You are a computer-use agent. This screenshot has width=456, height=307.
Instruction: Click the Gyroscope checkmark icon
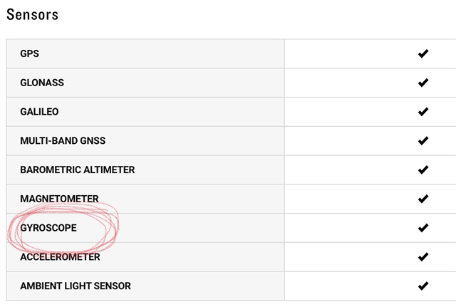point(423,228)
